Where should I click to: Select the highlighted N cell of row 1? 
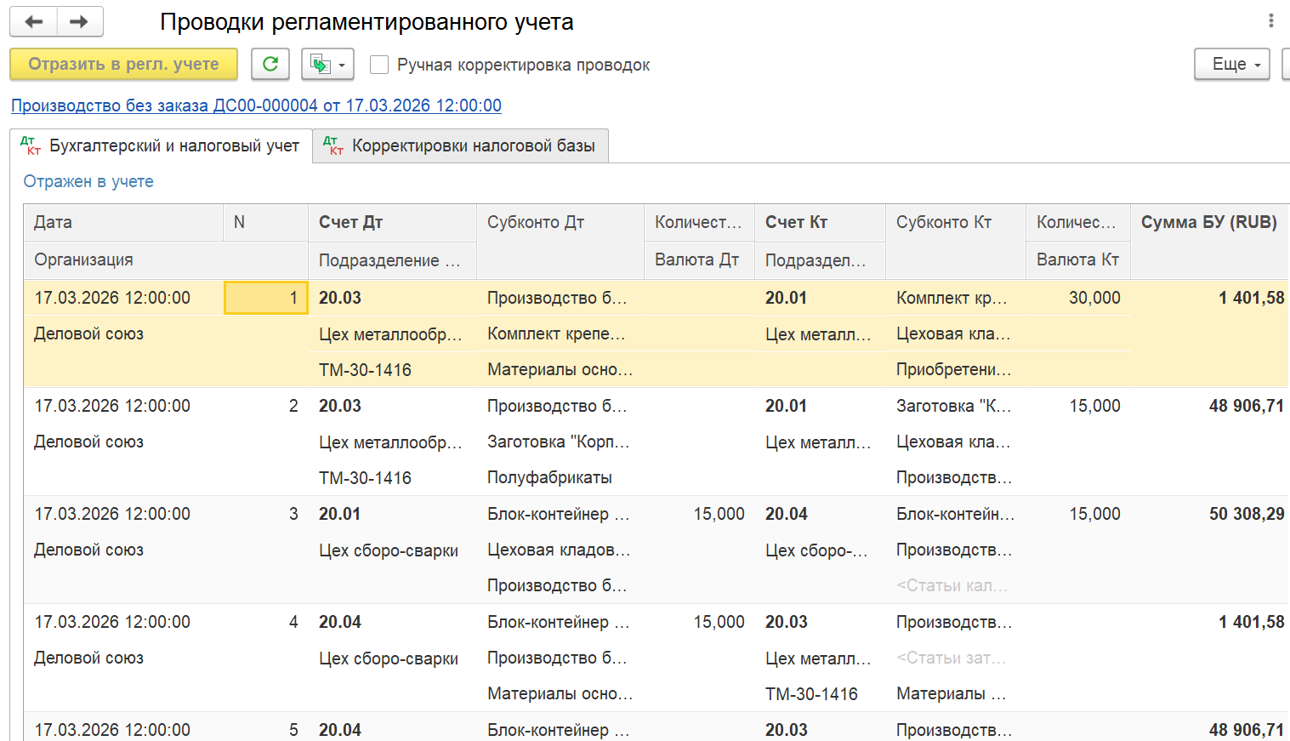[x=265, y=298]
